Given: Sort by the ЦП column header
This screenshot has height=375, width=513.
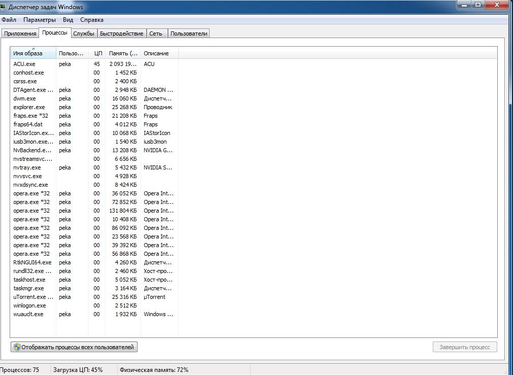Looking at the screenshot, I should (97, 53).
